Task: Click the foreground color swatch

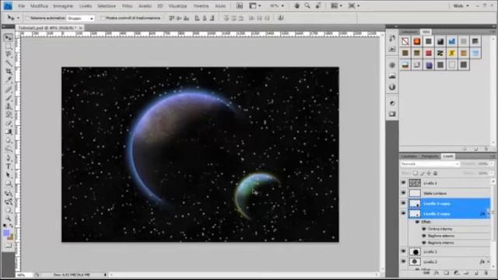Action: point(6,233)
